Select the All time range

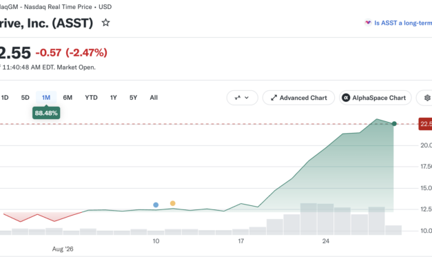[154, 98]
